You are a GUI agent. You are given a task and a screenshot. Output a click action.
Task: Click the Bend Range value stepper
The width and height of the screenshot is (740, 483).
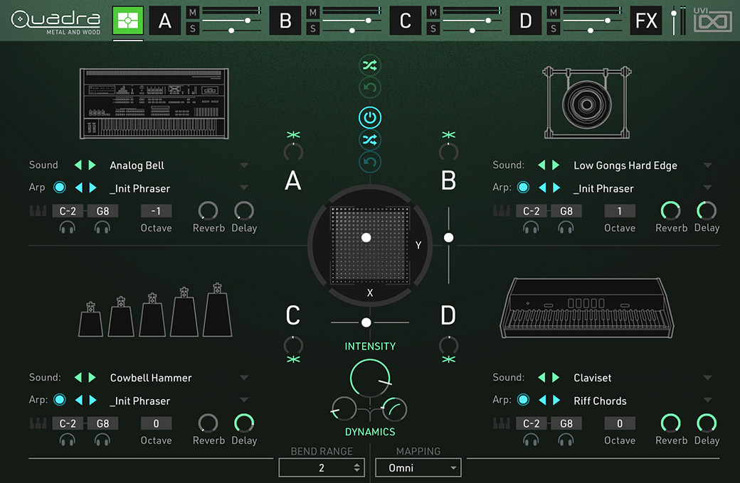tap(356, 467)
